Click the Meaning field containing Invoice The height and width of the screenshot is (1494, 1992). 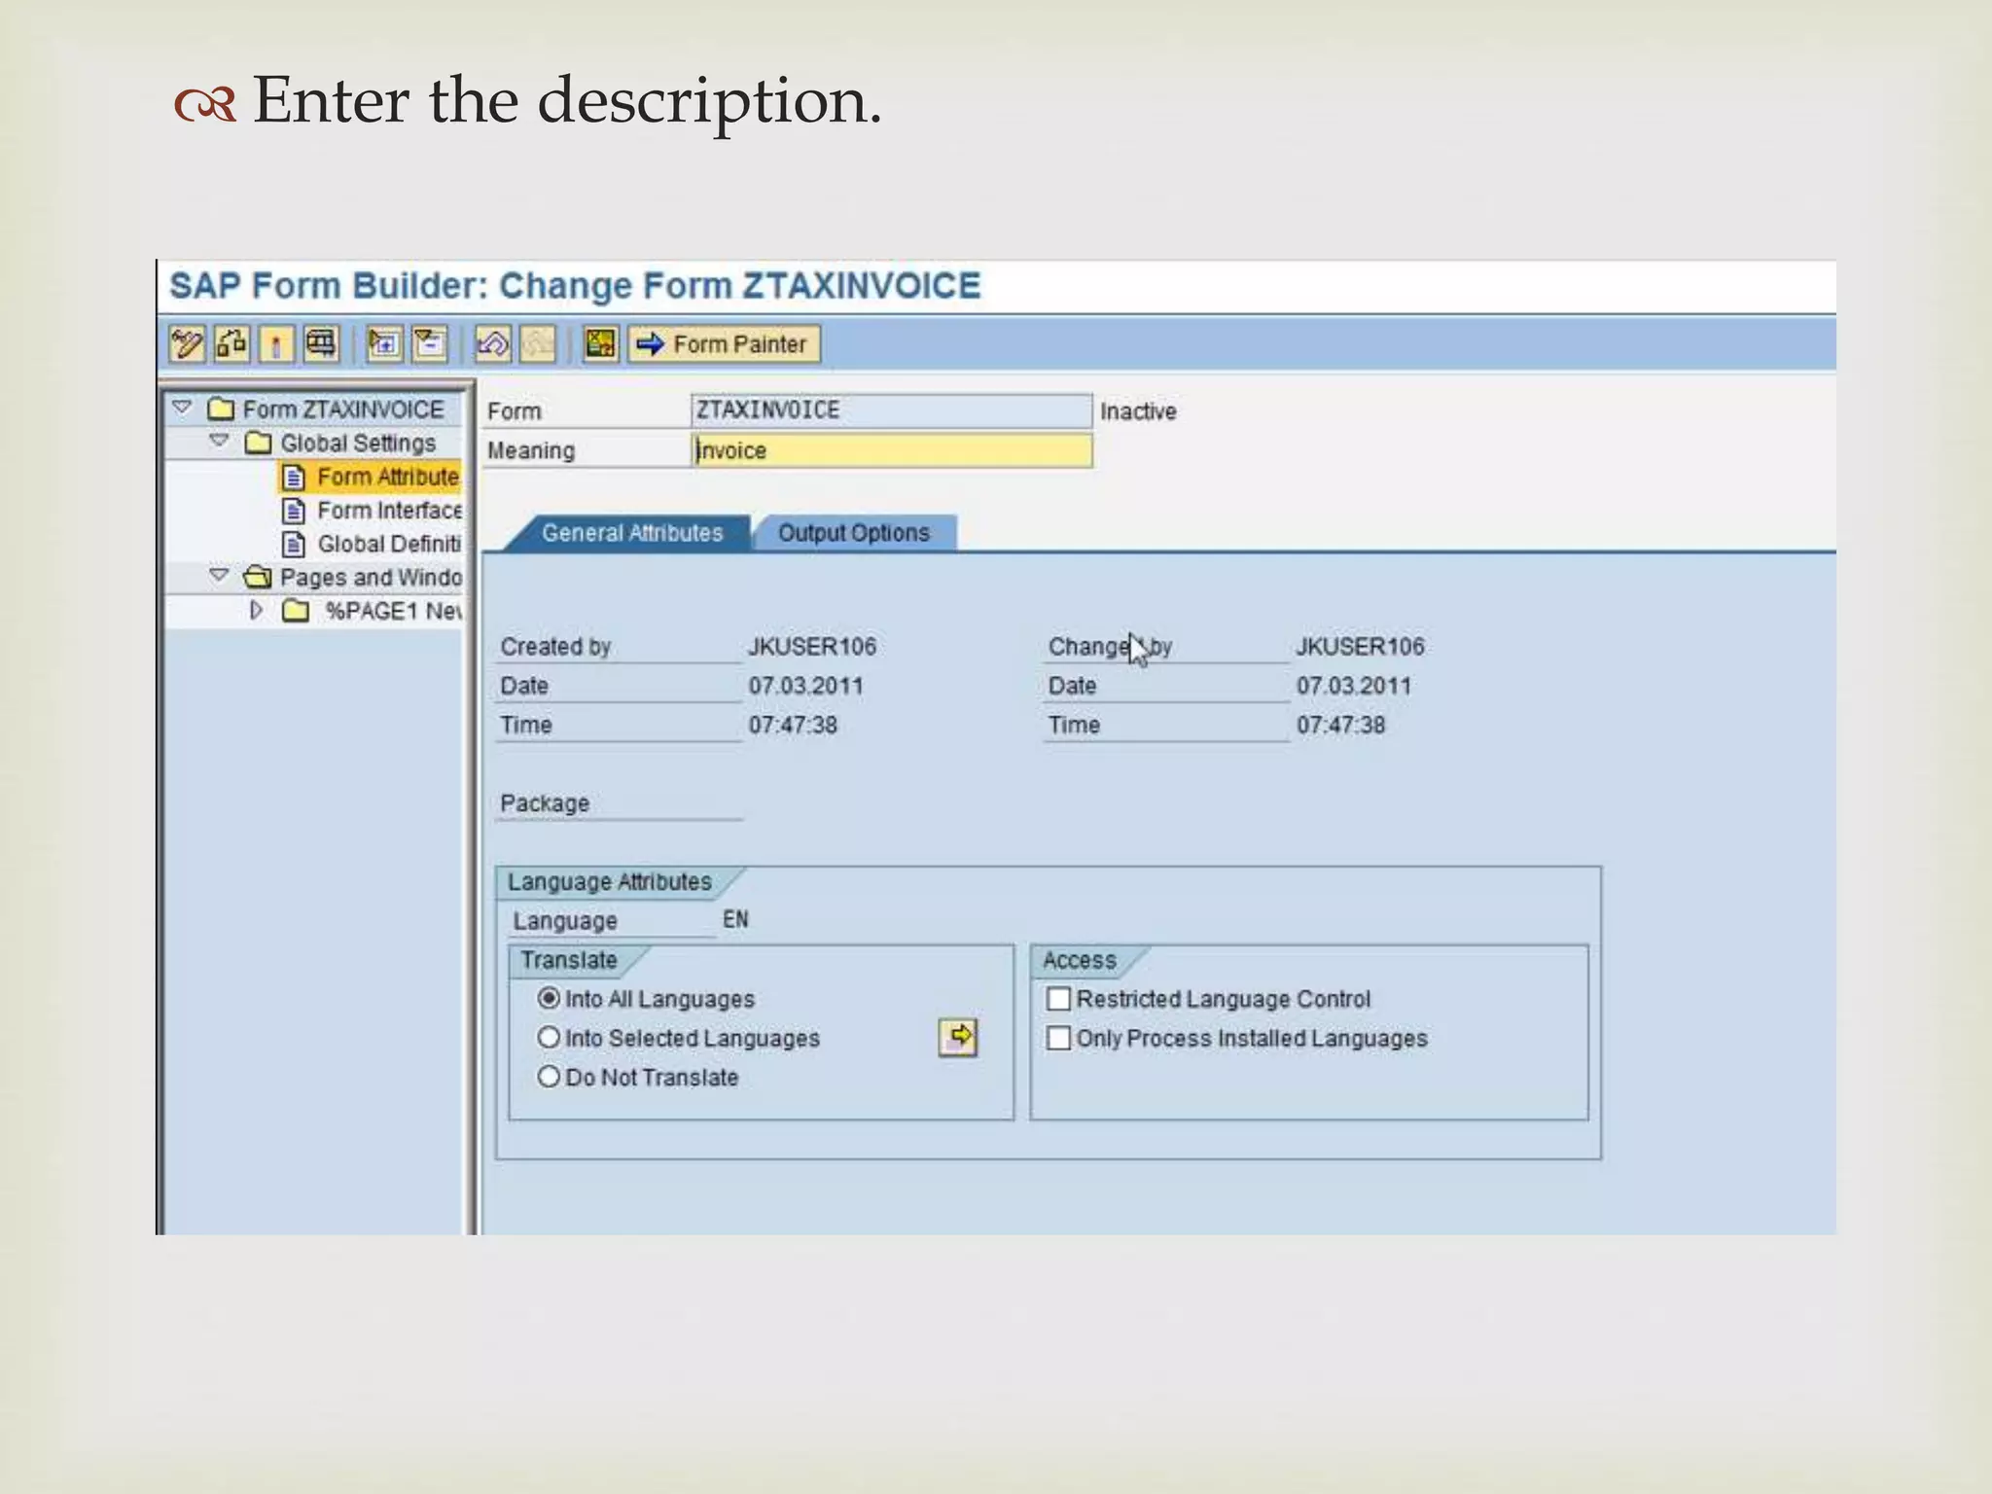click(x=892, y=450)
